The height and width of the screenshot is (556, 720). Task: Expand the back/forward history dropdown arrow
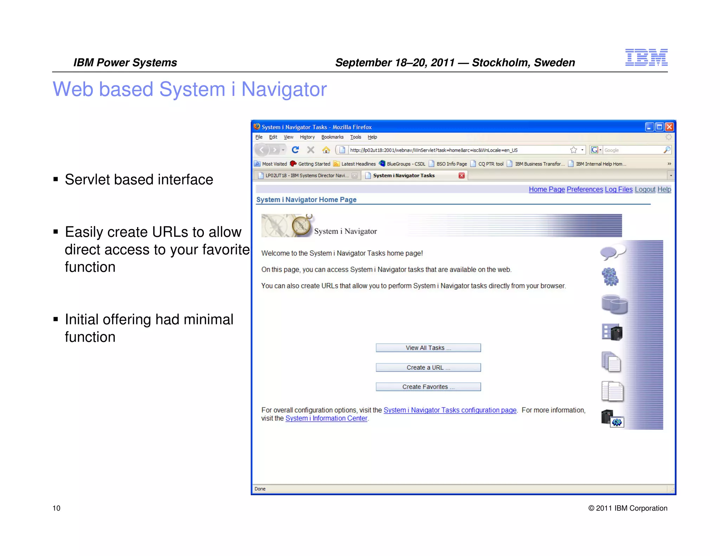[x=283, y=150]
